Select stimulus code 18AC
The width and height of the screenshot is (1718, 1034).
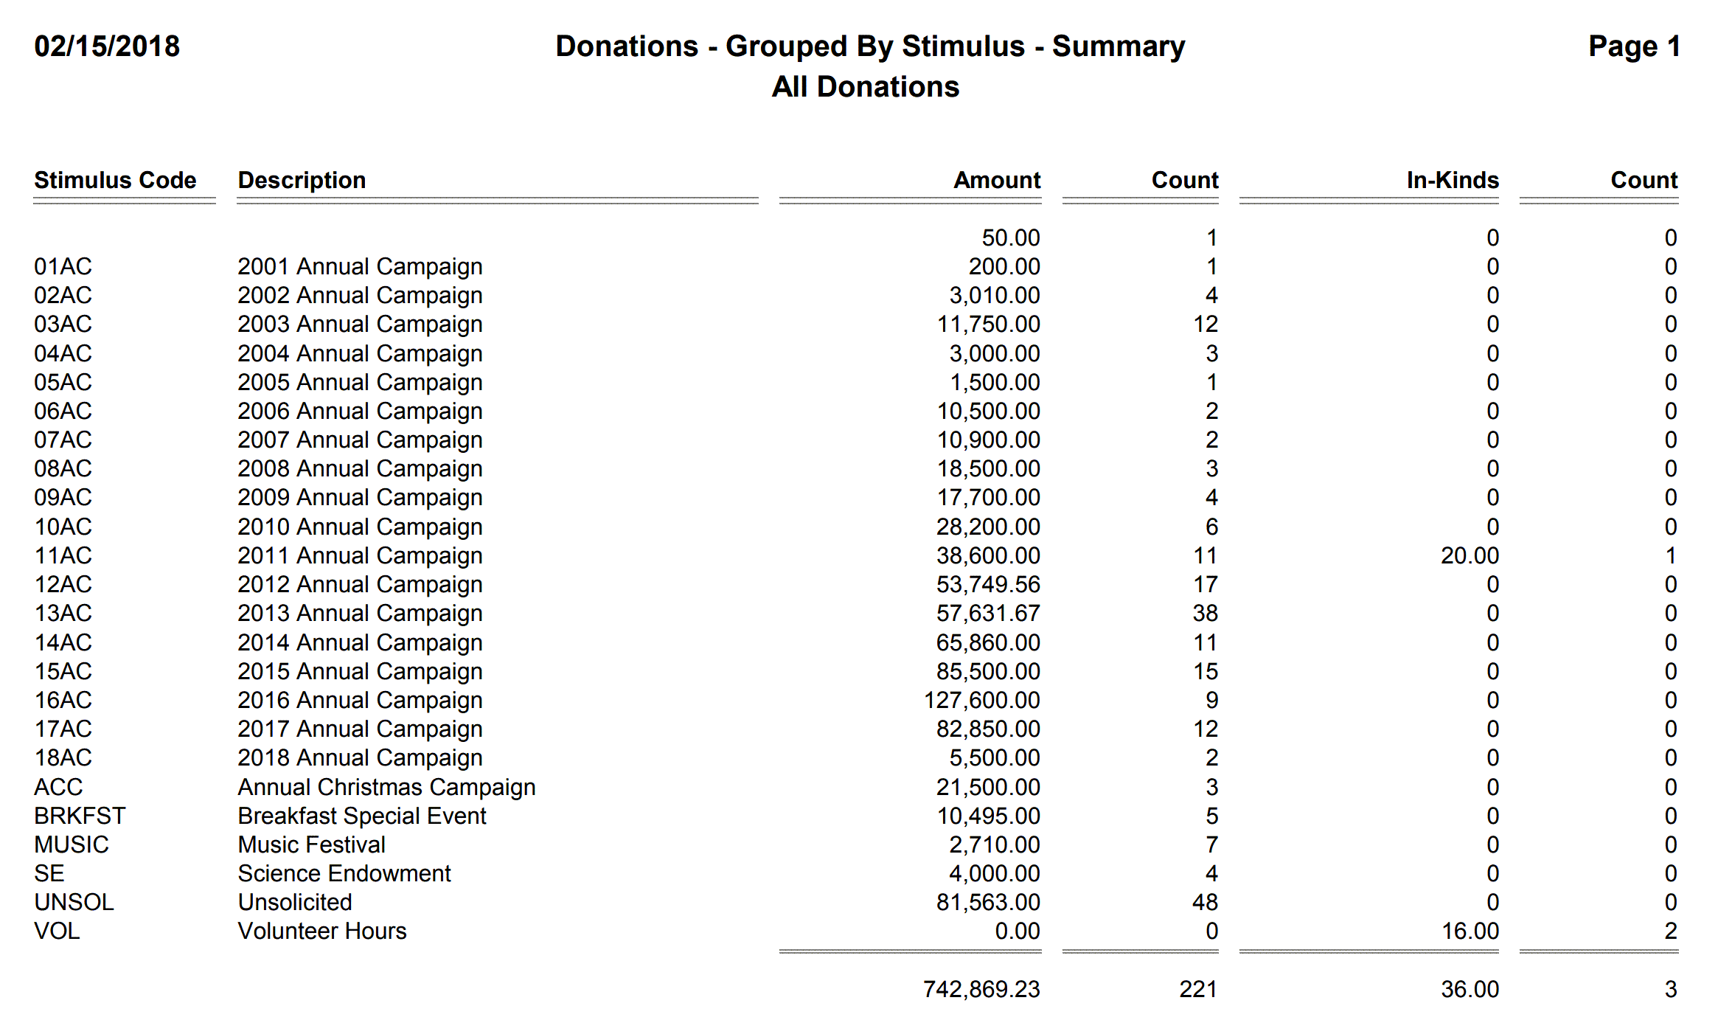tap(63, 757)
